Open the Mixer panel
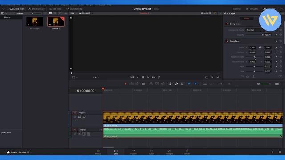This screenshot has width=285, height=160. [237, 9]
